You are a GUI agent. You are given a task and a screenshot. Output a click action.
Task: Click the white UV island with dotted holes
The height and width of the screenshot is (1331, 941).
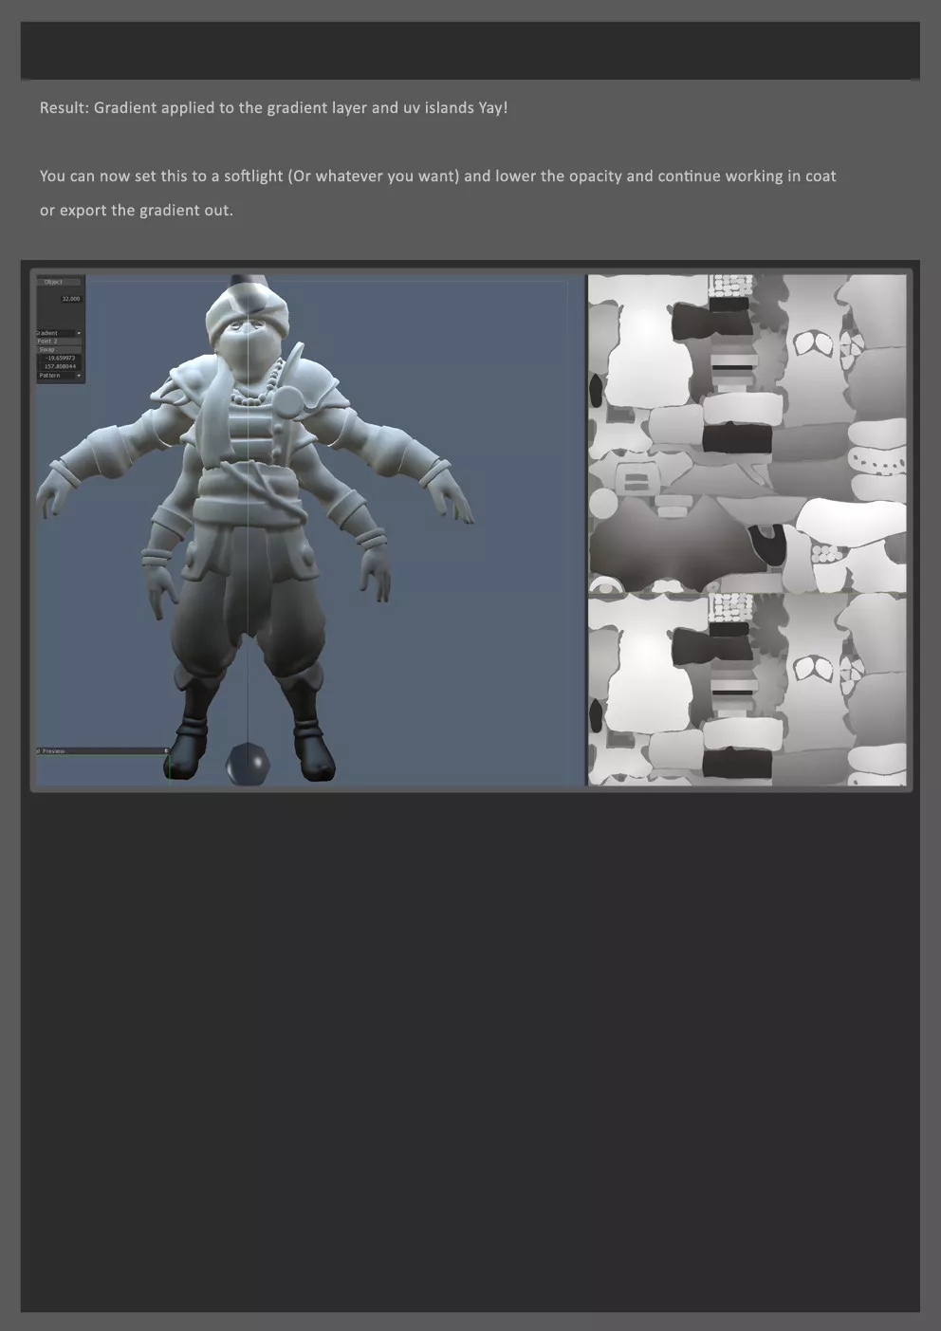click(x=877, y=461)
